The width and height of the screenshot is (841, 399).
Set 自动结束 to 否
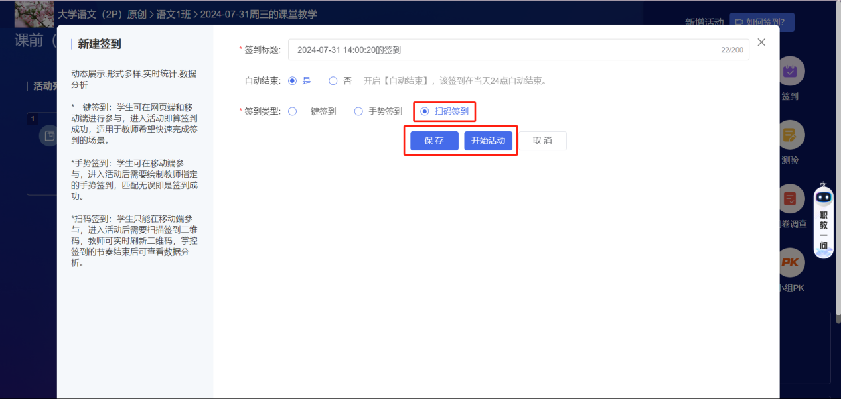(x=333, y=81)
